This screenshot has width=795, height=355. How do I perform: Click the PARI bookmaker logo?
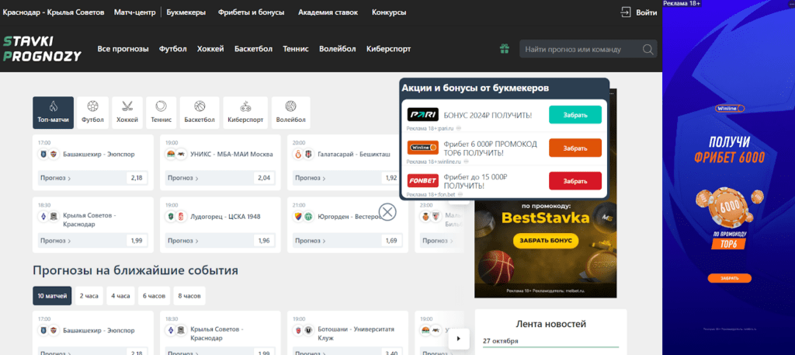pyautogui.click(x=423, y=115)
